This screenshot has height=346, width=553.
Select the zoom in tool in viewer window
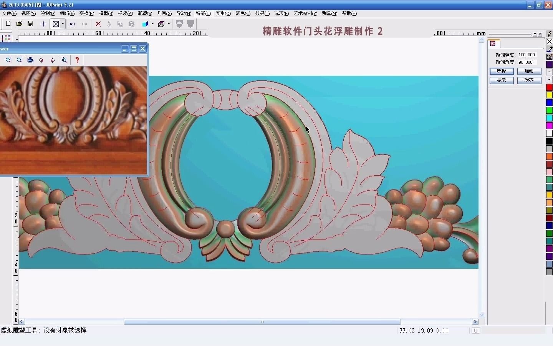click(8, 60)
